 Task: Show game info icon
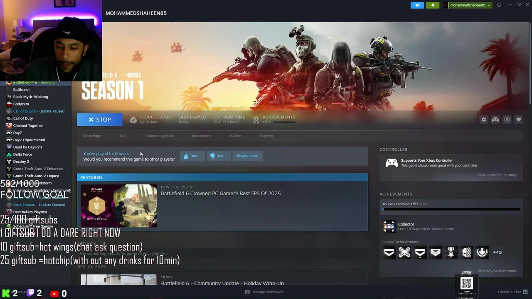pos(507,120)
